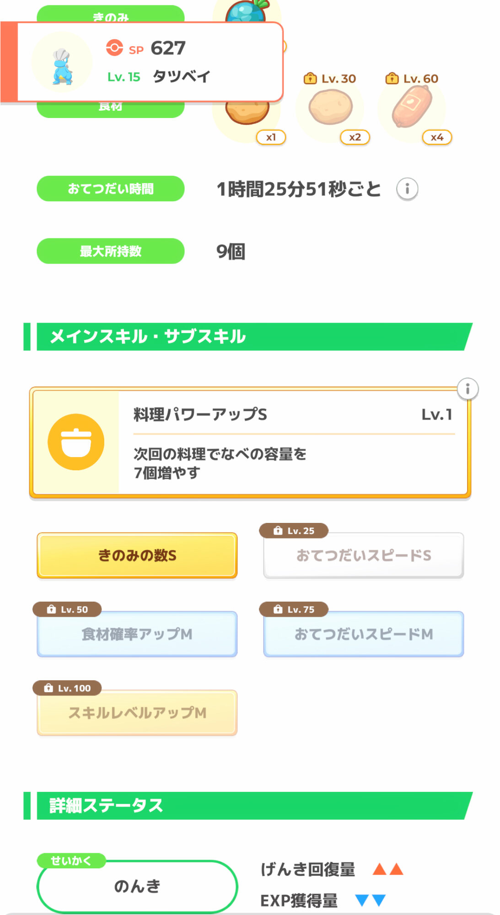Tap the タツベイ Pokémon portrait
This screenshot has height=915, width=500.
[62, 62]
